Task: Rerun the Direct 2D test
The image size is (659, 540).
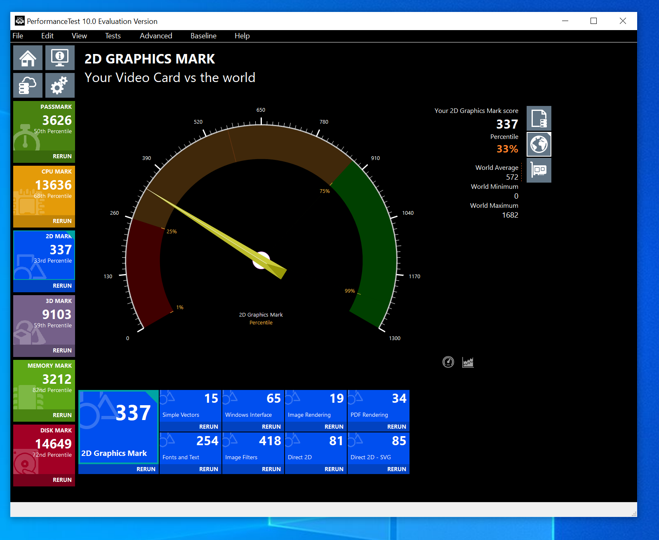Action: click(334, 469)
